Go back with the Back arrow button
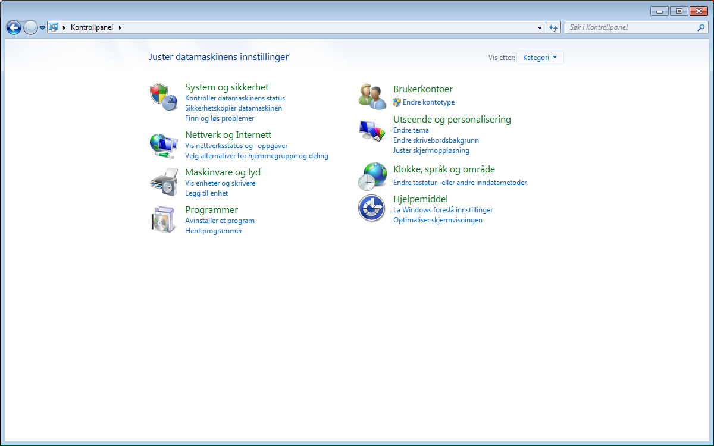714x446 pixels. pyautogui.click(x=14, y=27)
